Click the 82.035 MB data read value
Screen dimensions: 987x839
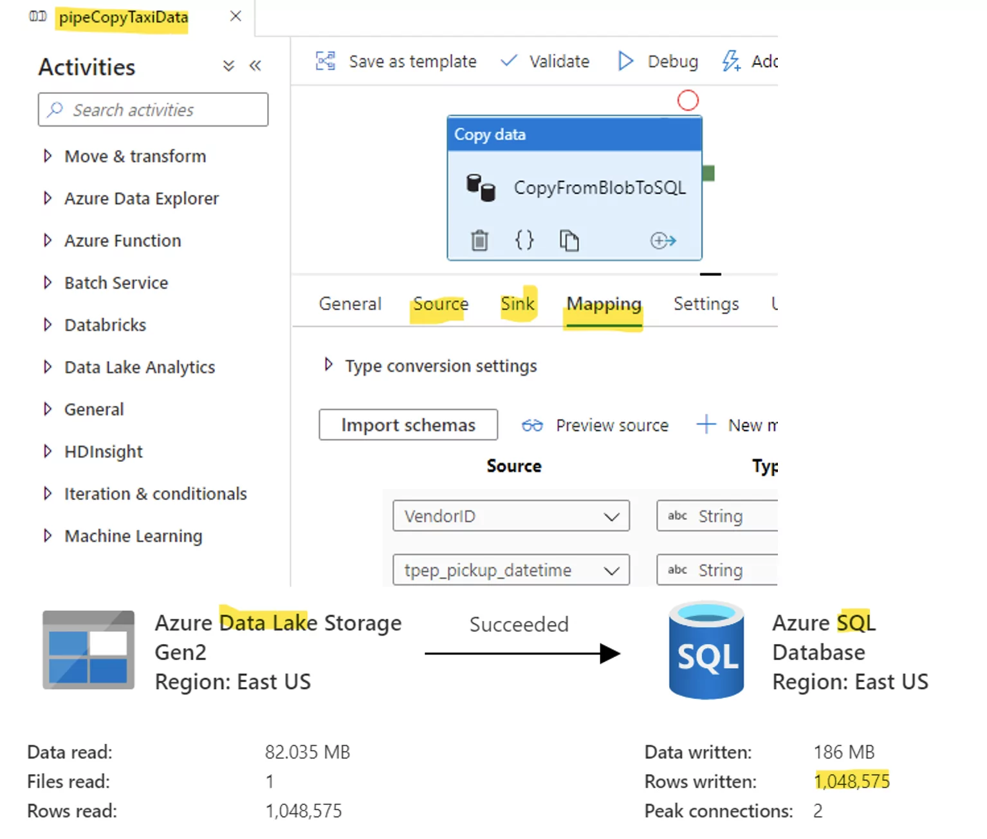pyautogui.click(x=308, y=752)
